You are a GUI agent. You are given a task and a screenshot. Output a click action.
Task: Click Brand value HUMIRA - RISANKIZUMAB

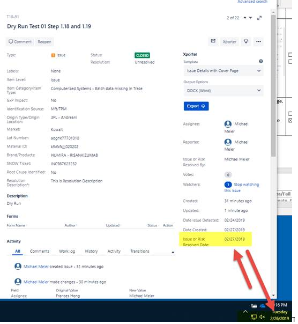74,155
